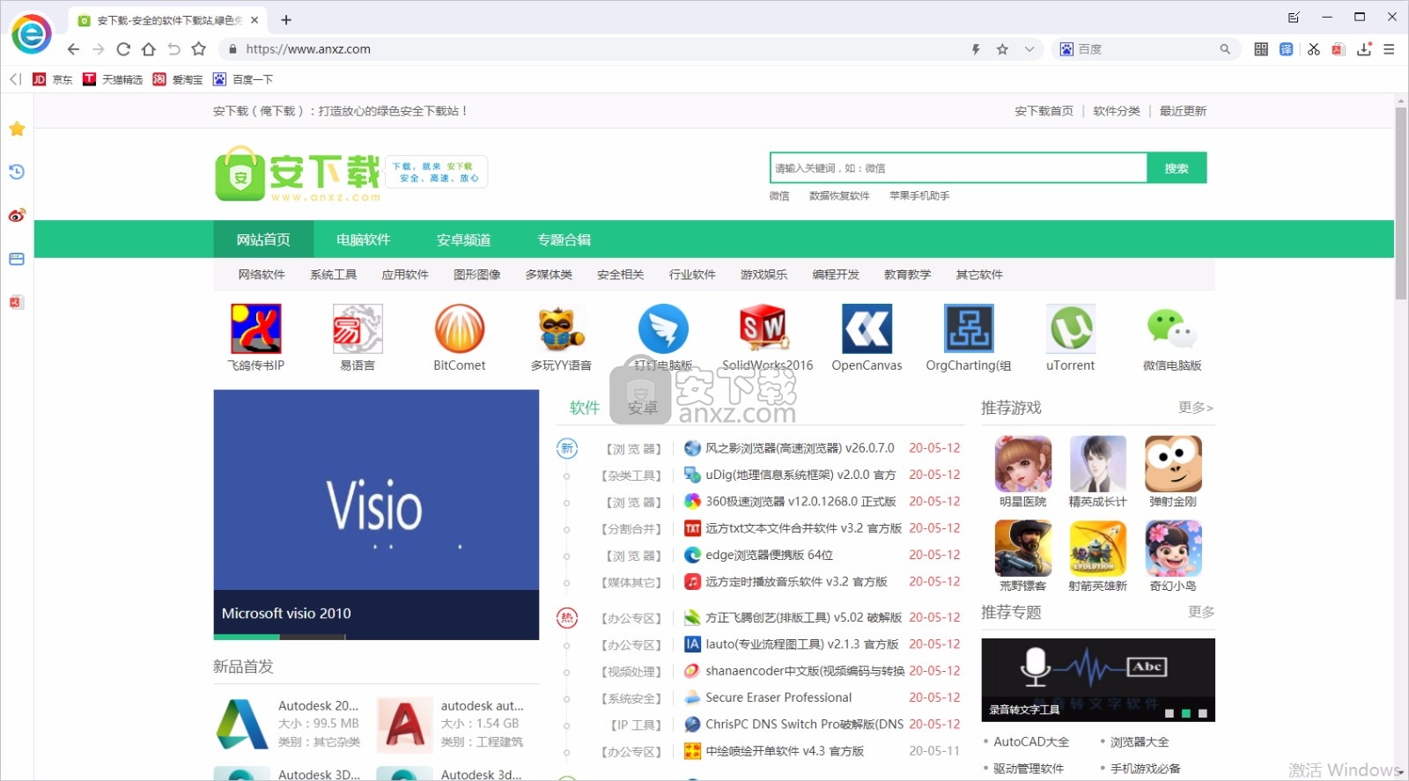Viewport: 1409px width, 781px height.
Task: Open the QR code extension icon
Action: tap(1261, 49)
